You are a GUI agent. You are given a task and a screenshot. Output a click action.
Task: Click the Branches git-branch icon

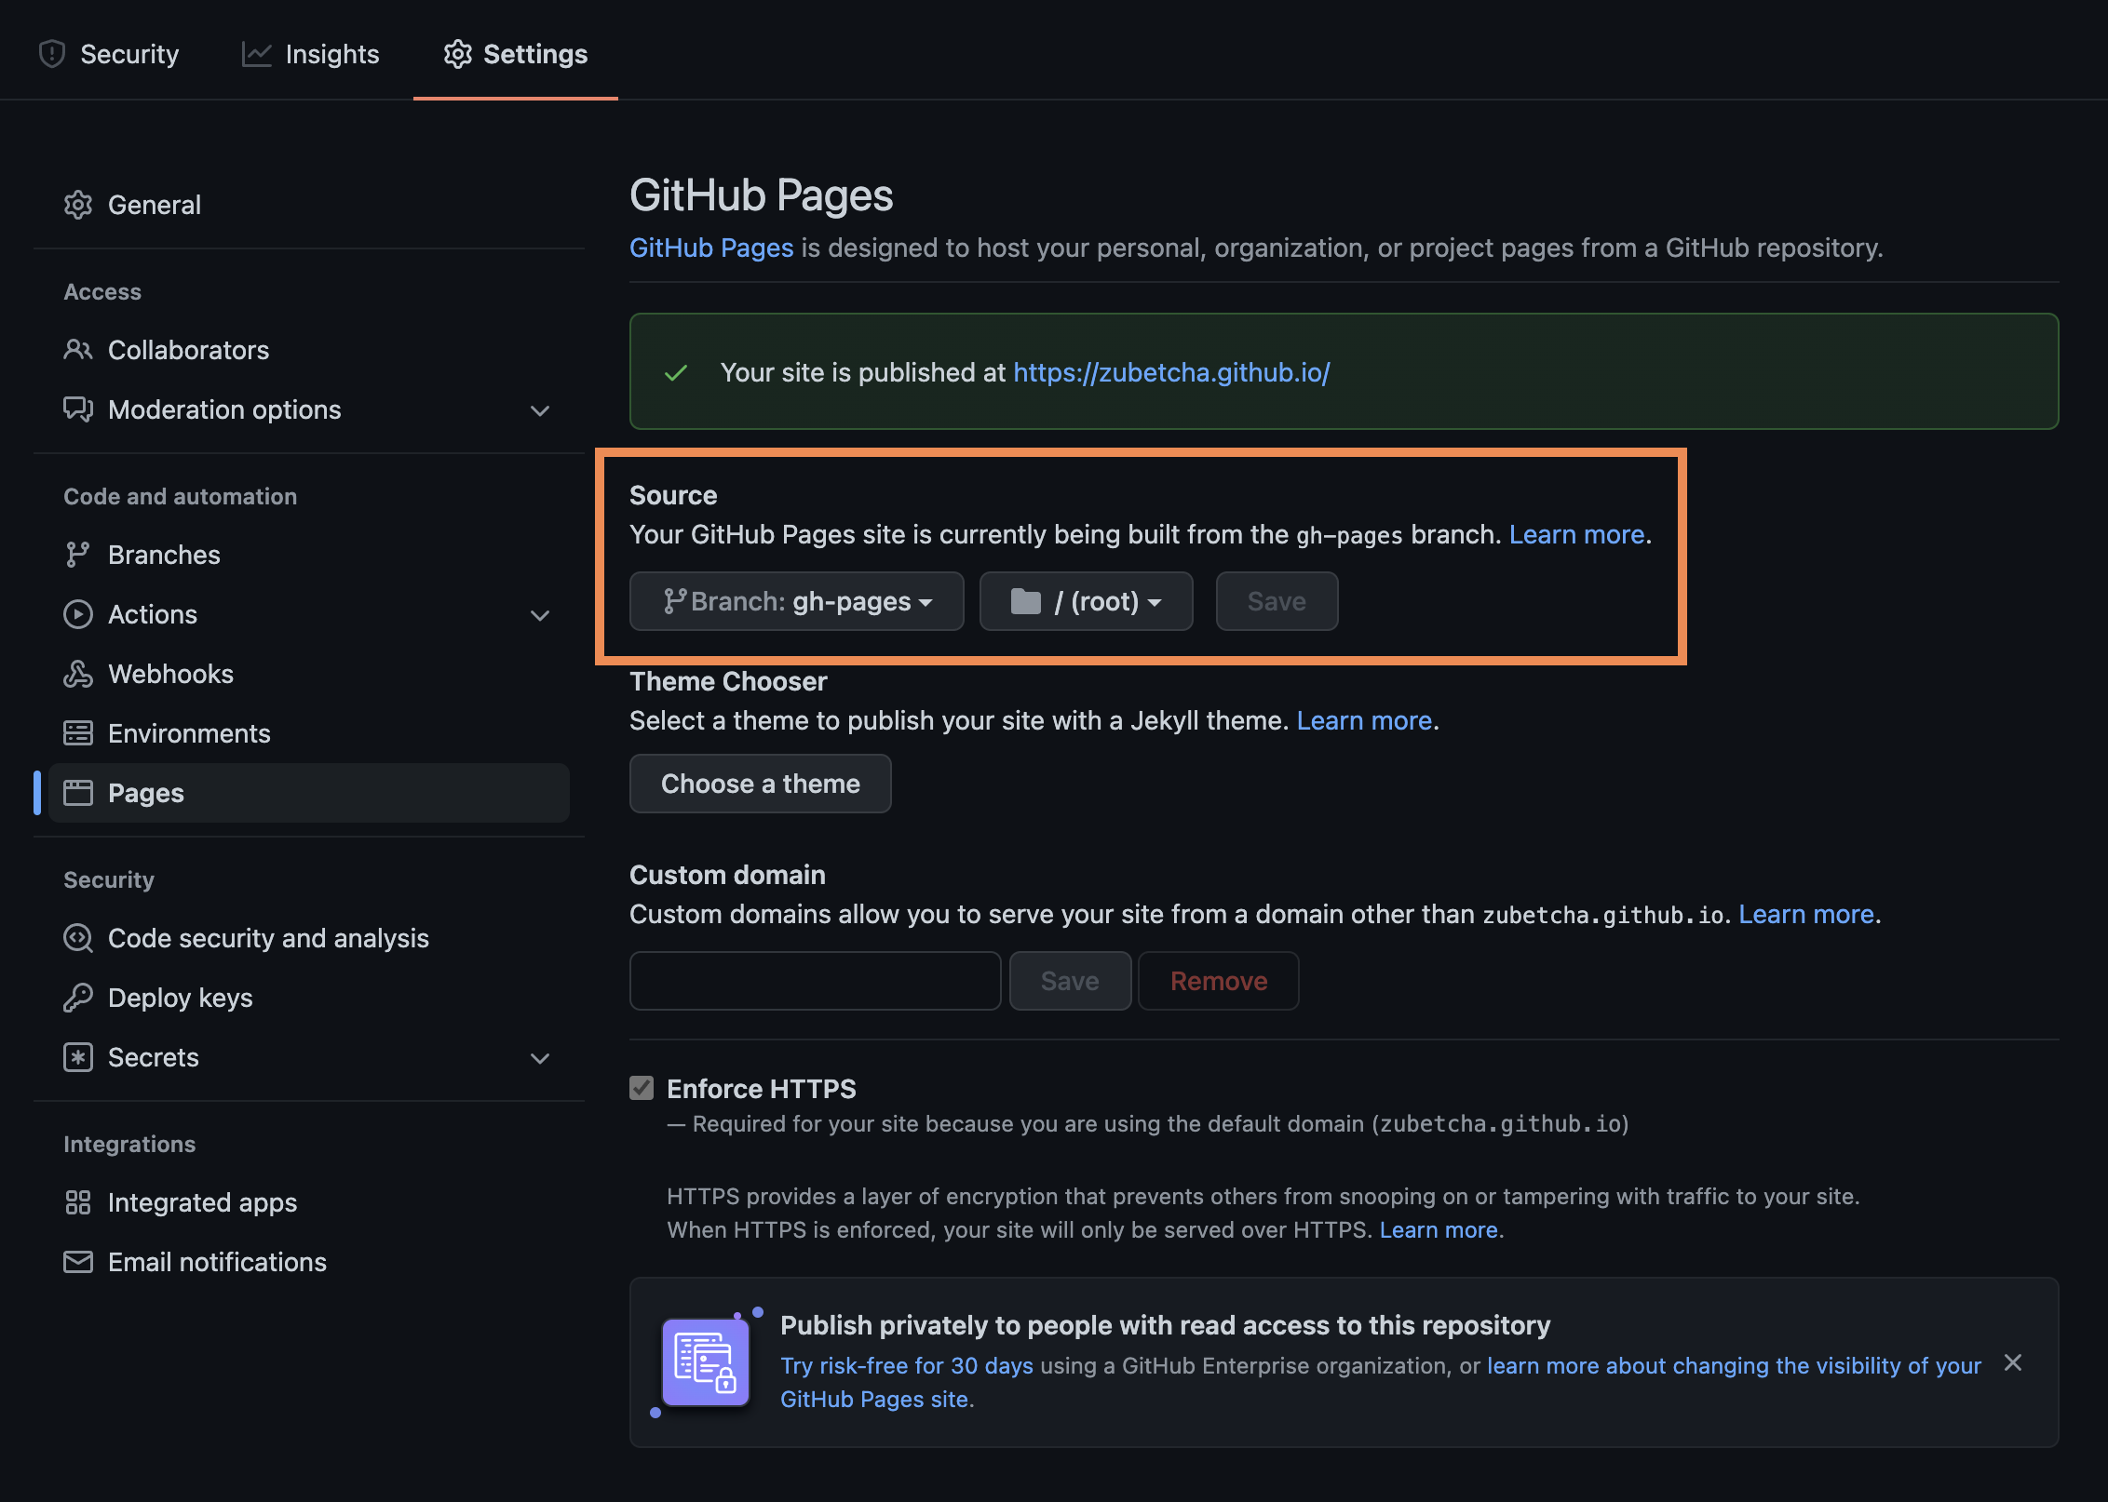pyautogui.click(x=78, y=555)
